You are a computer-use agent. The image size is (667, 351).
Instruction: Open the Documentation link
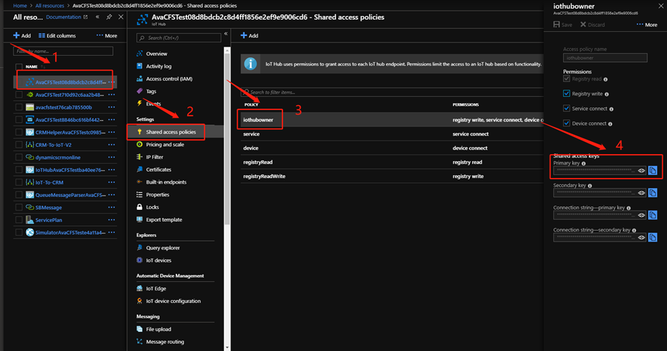[67, 17]
